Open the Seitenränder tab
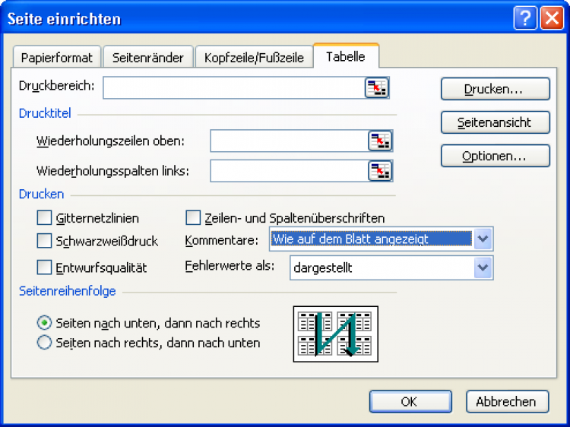Viewport: 570px width, 427px height. pos(148,58)
